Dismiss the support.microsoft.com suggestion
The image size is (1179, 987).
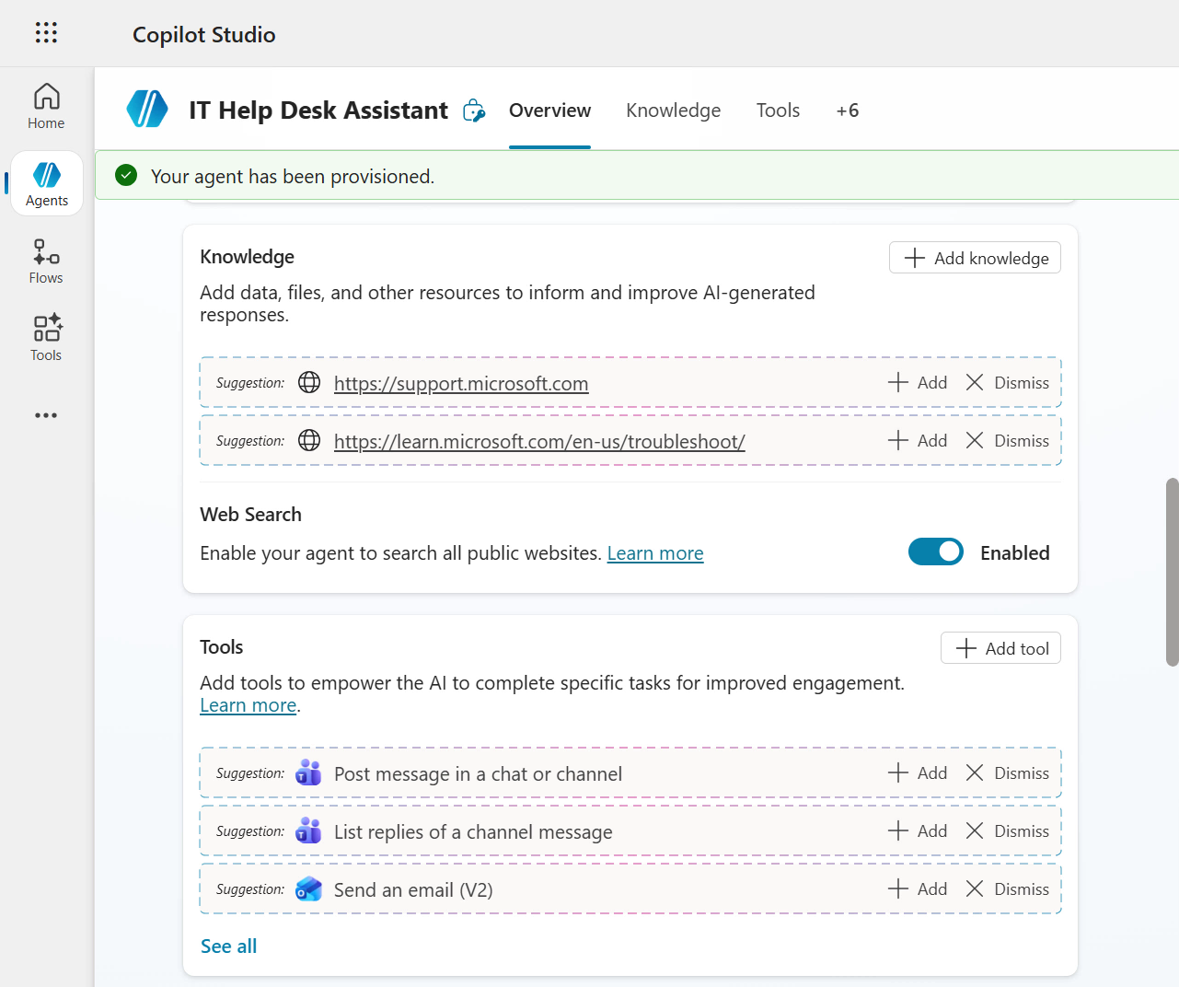pyautogui.click(x=1007, y=383)
